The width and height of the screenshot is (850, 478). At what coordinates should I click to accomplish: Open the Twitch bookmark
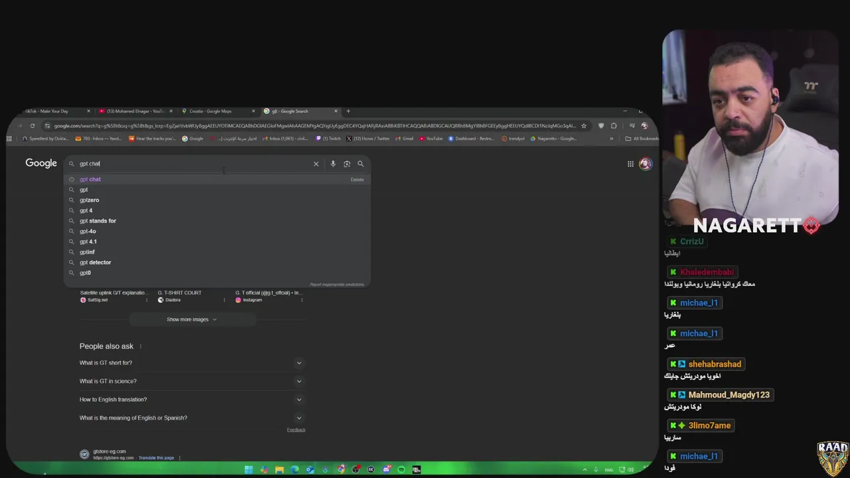click(328, 139)
